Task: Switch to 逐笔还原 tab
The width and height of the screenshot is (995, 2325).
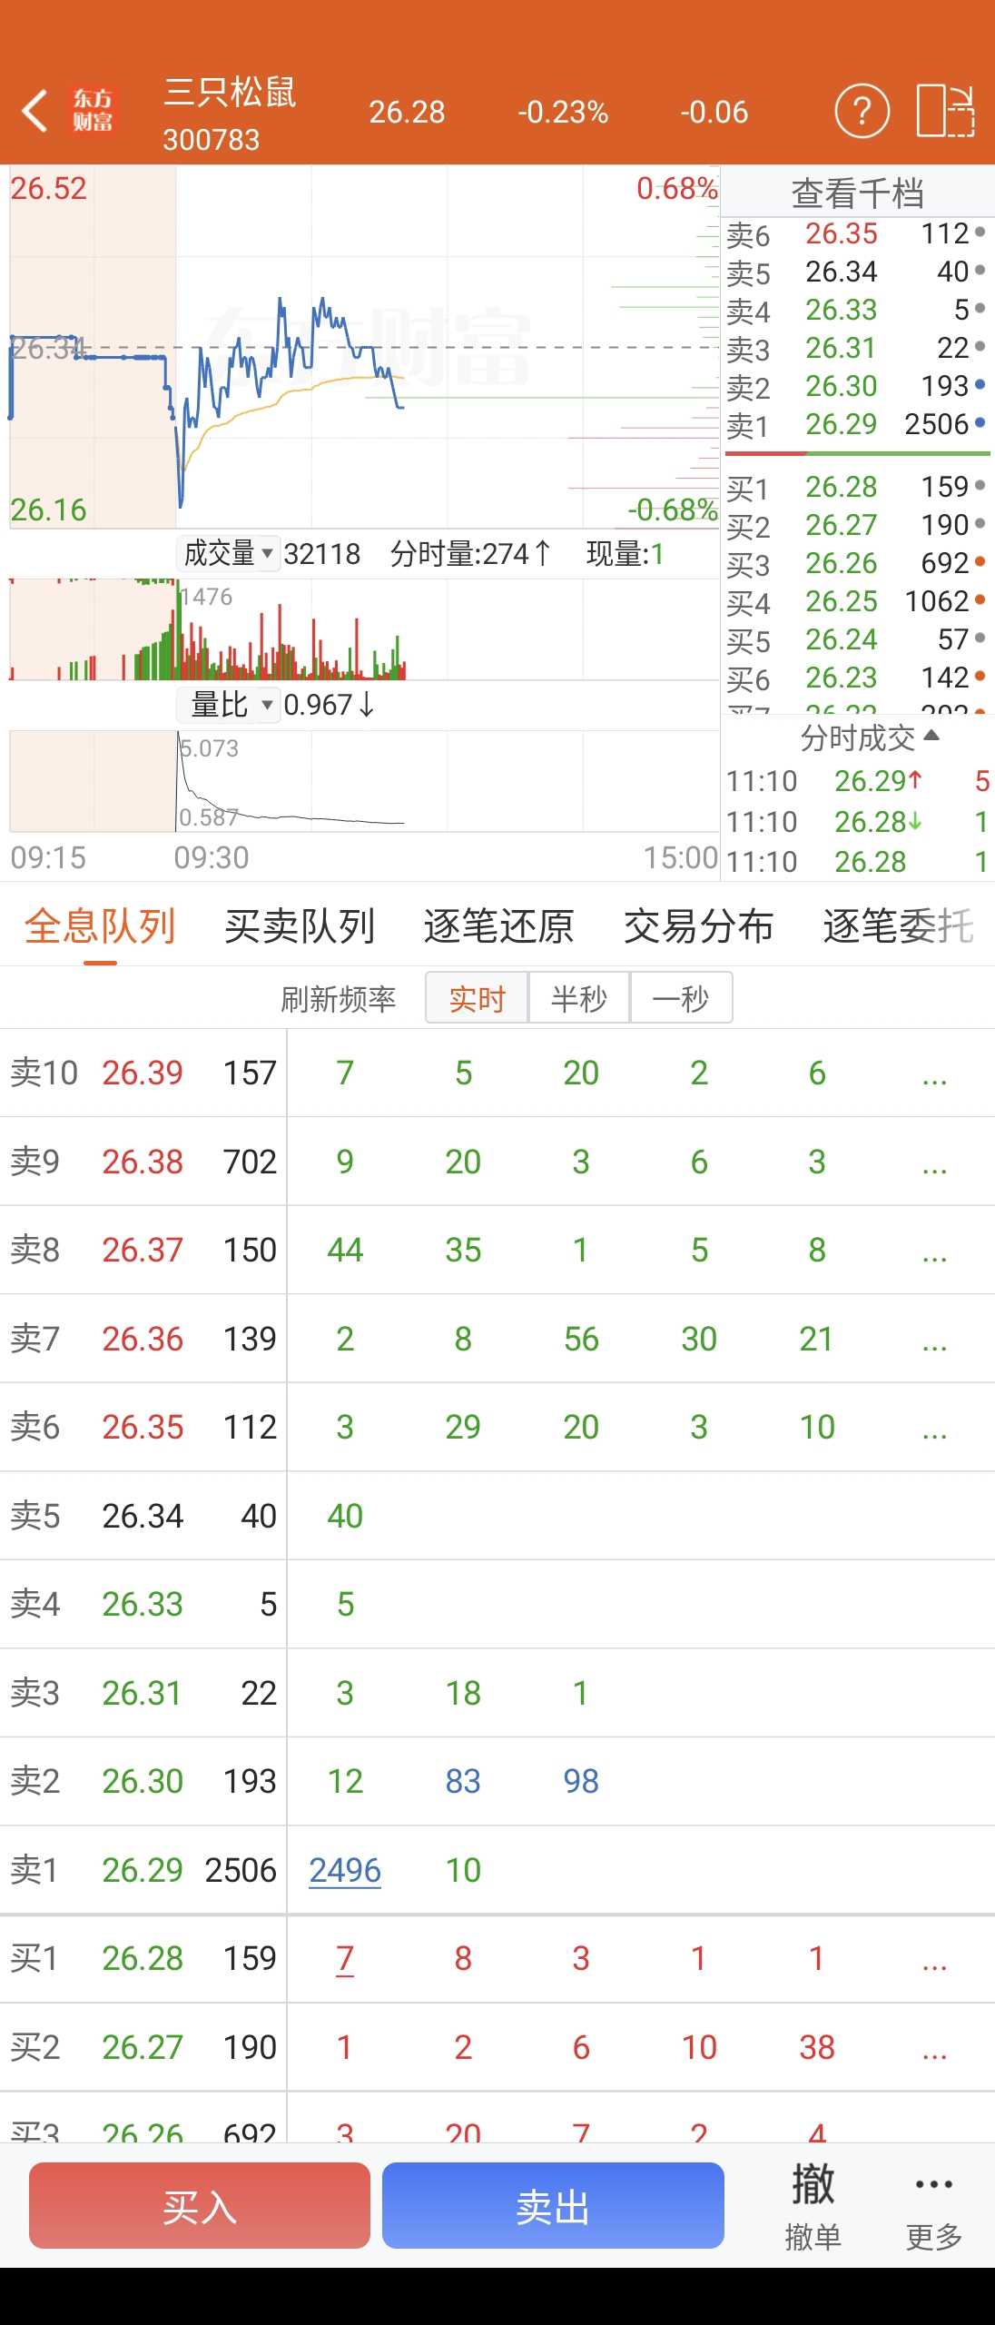Action: pyautogui.click(x=499, y=926)
